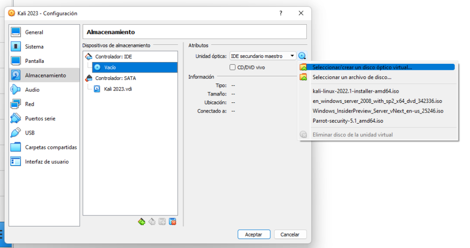Pick Windows_InsiderPreview_Server_vNext ISO
This screenshot has width=470, height=248.
377,111
